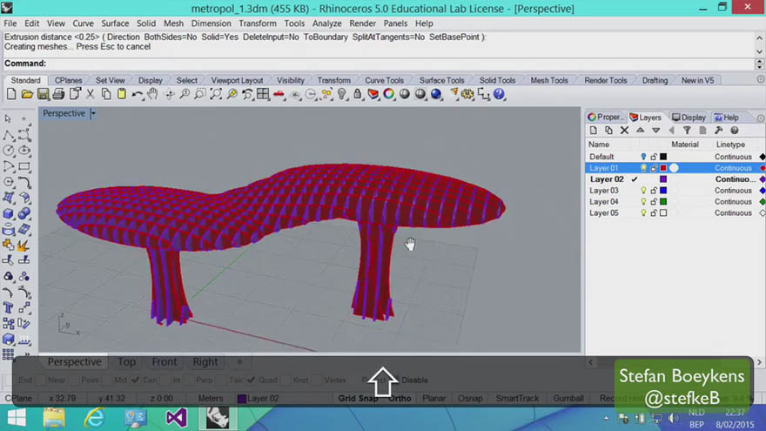Show hidden system tray icons arrow

(x=606, y=418)
